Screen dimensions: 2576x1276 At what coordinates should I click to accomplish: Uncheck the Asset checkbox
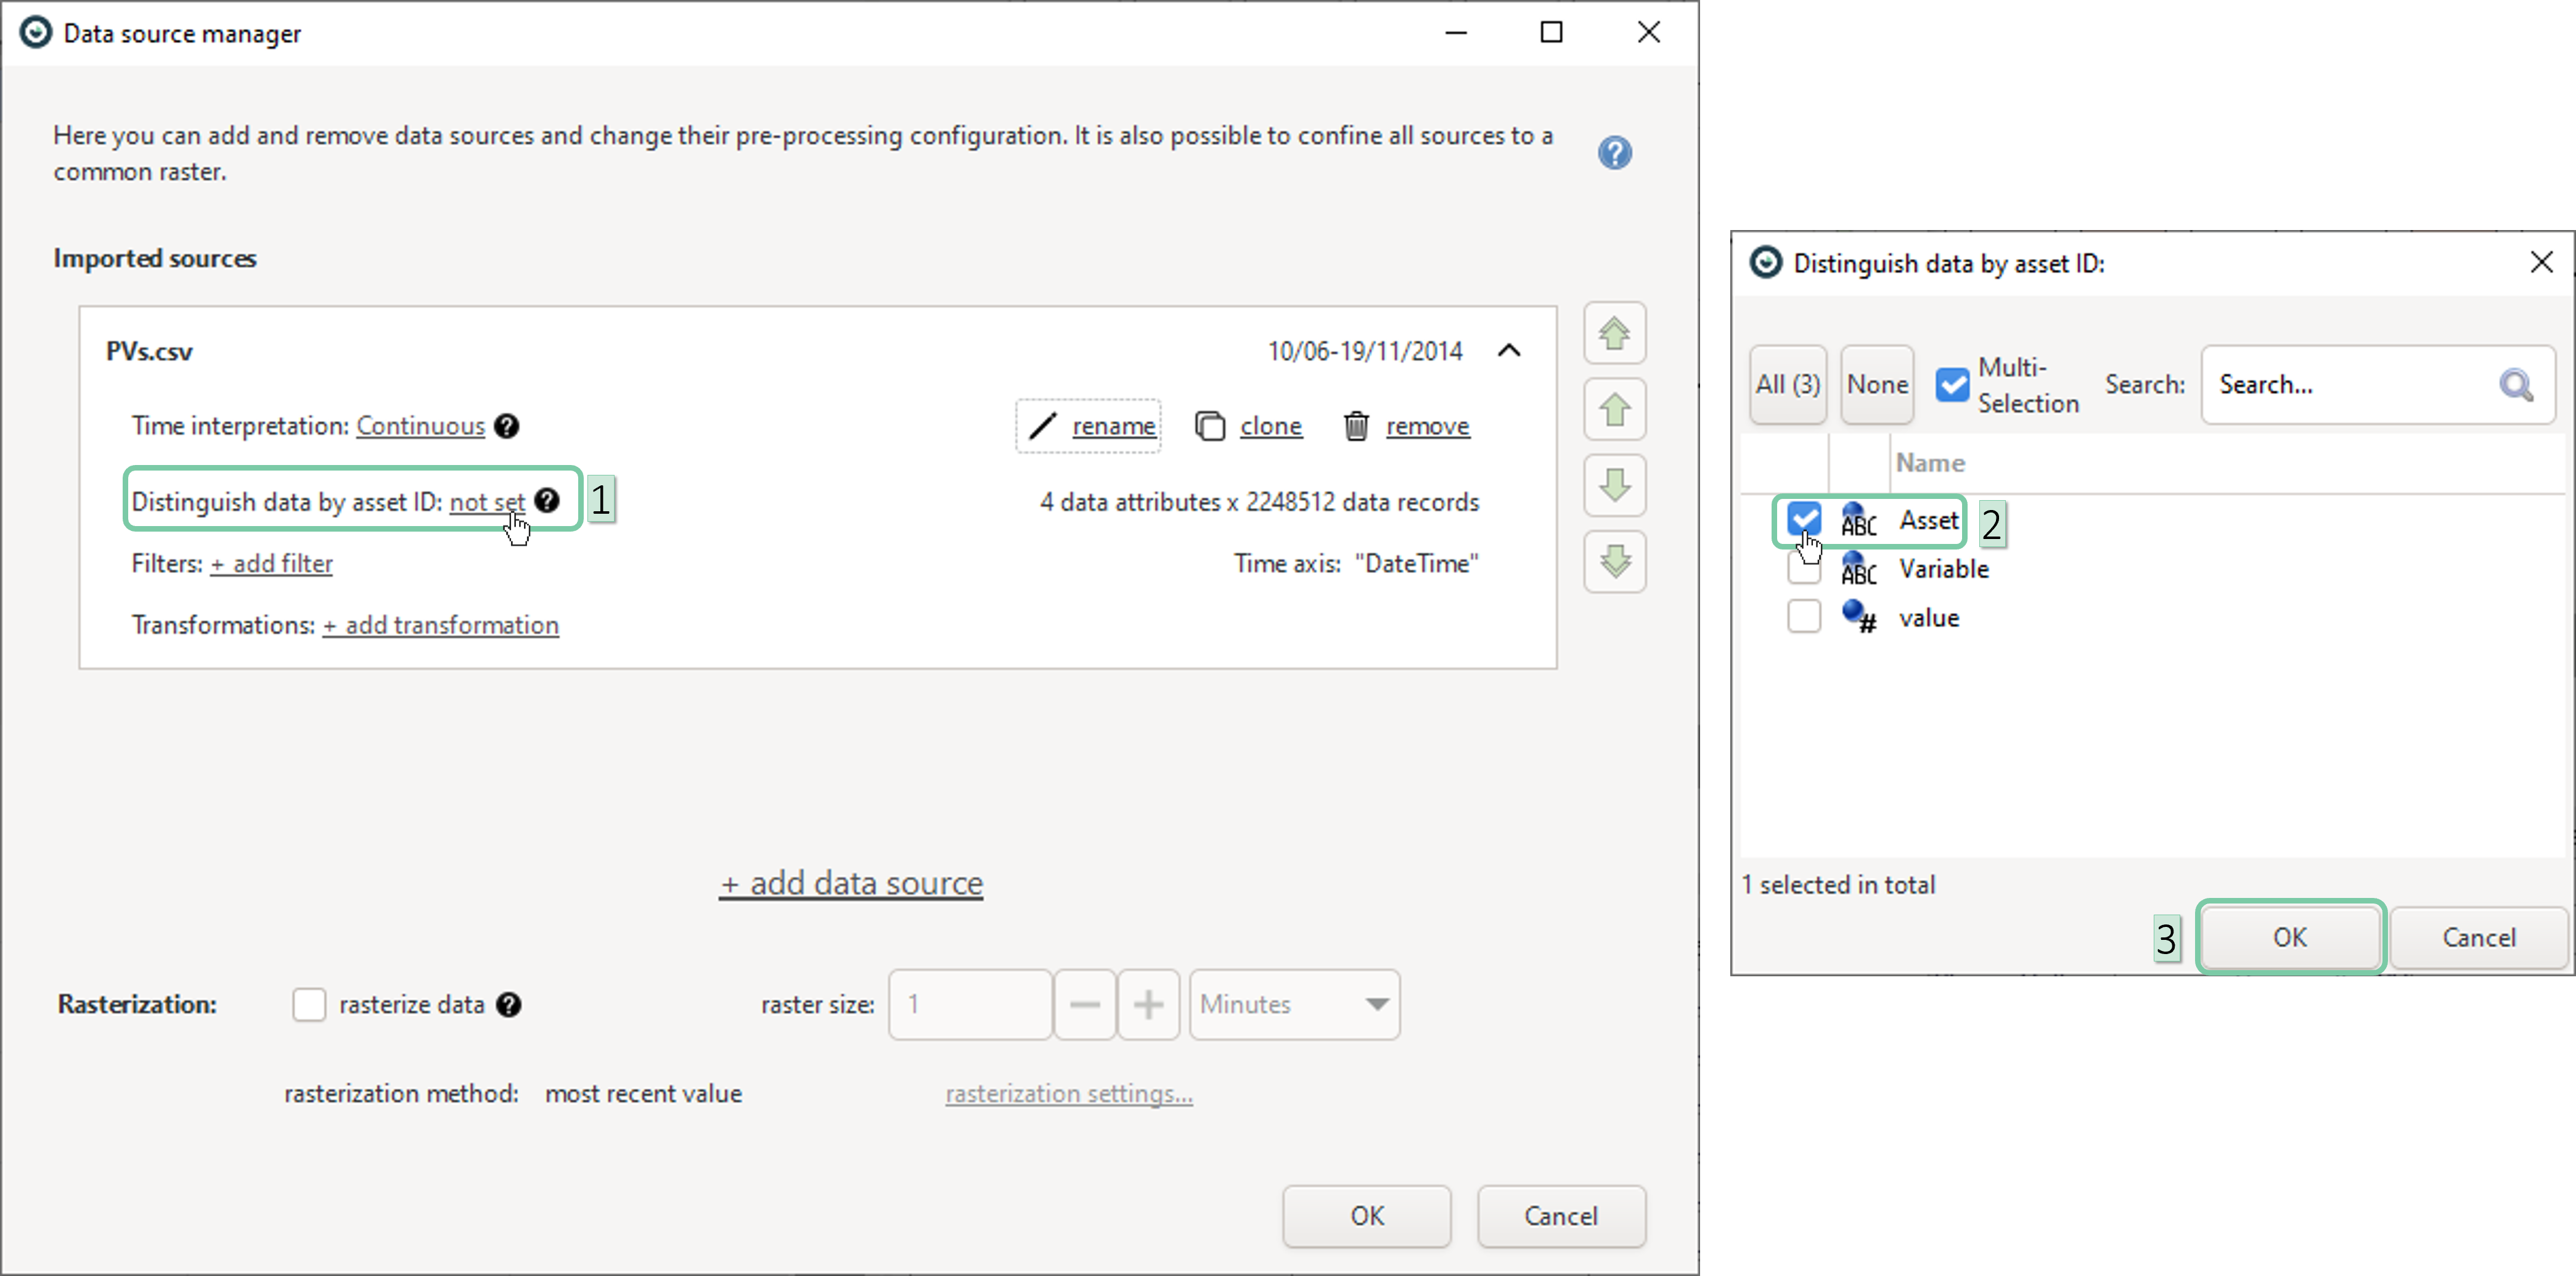[x=1804, y=519]
